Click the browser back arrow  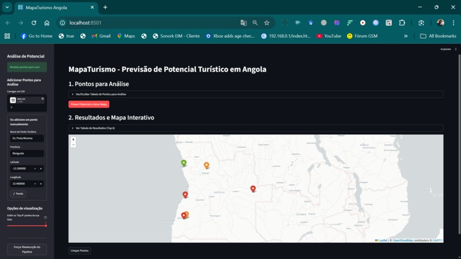[x=8, y=23]
